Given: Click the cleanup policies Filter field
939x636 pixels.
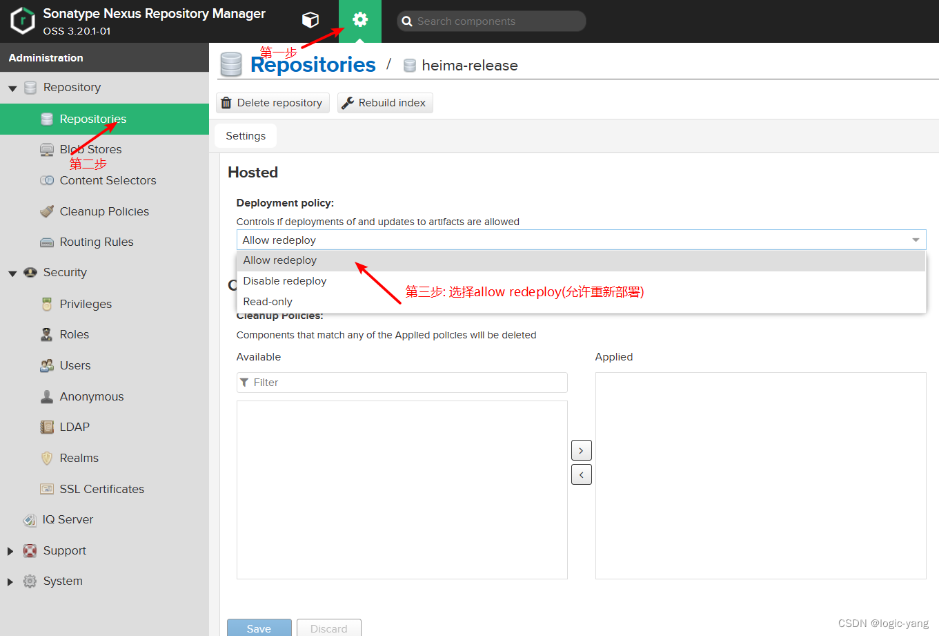Looking at the screenshot, I should [x=402, y=382].
